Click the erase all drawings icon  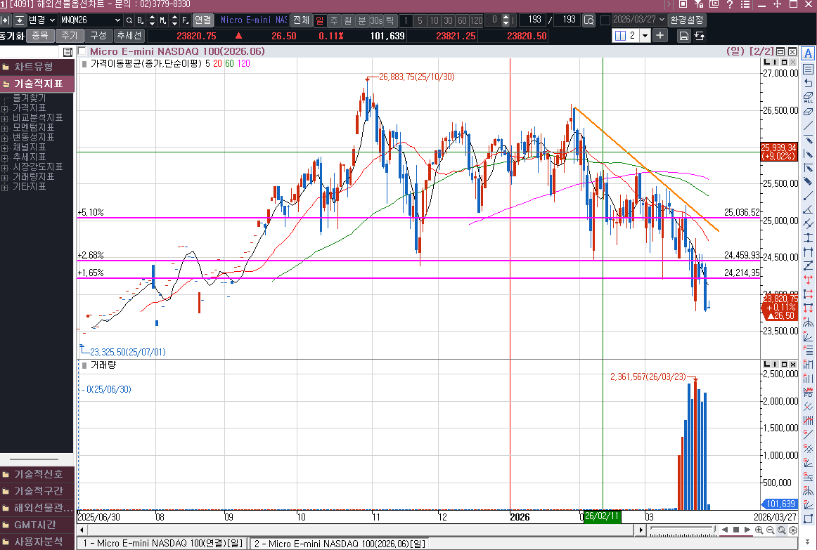pos(808,97)
